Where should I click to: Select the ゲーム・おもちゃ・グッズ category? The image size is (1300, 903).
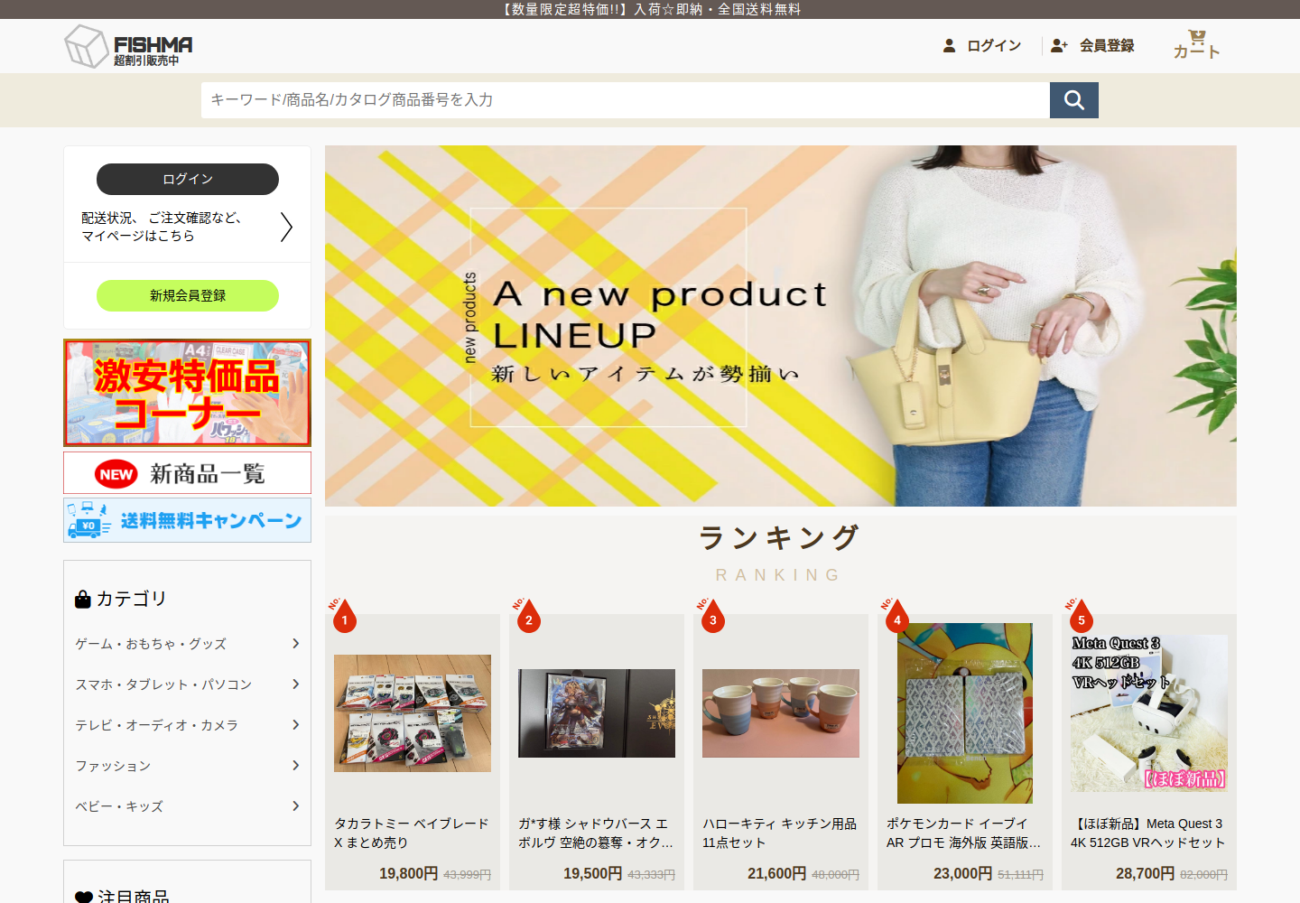151,644
